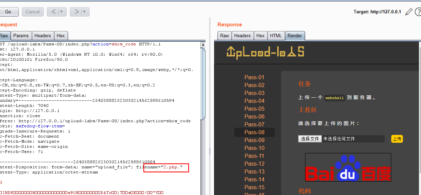Click the upload-labs logo

[x=265, y=52]
